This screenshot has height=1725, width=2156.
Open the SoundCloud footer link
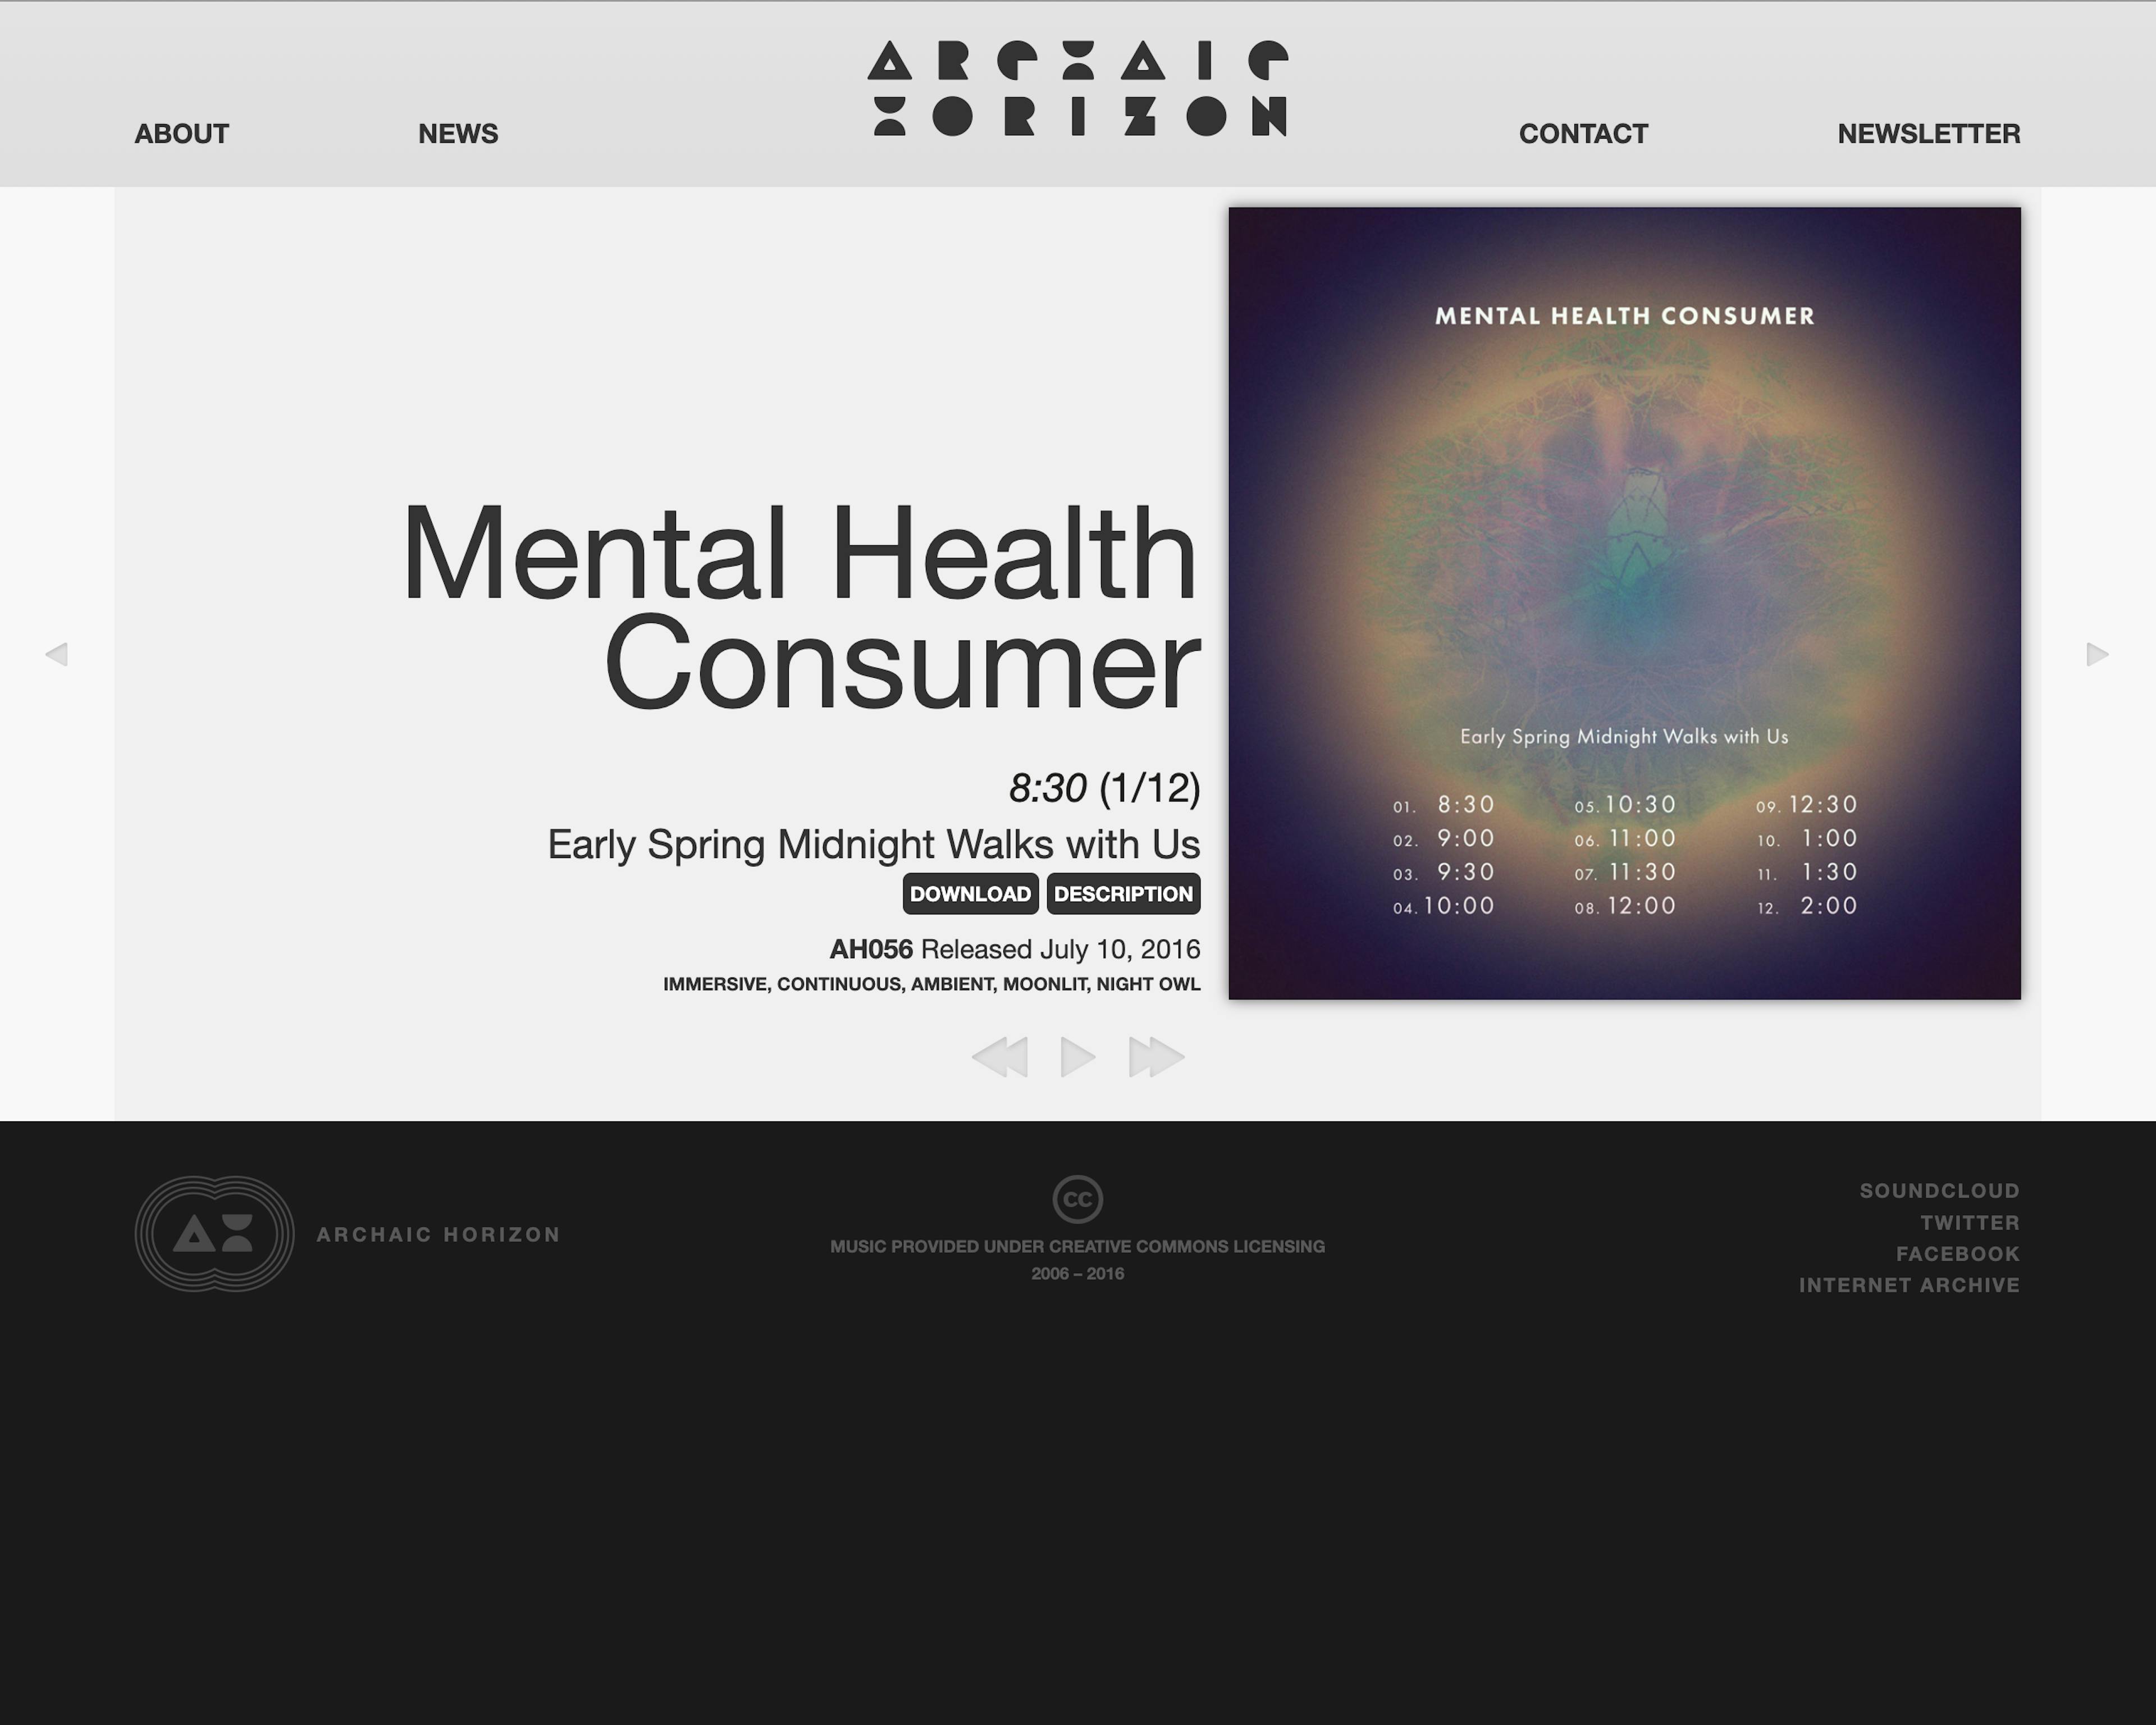coord(1939,1191)
